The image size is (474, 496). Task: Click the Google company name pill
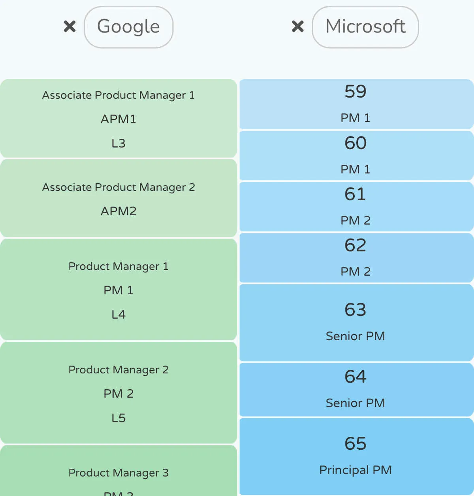pyautogui.click(x=128, y=27)
